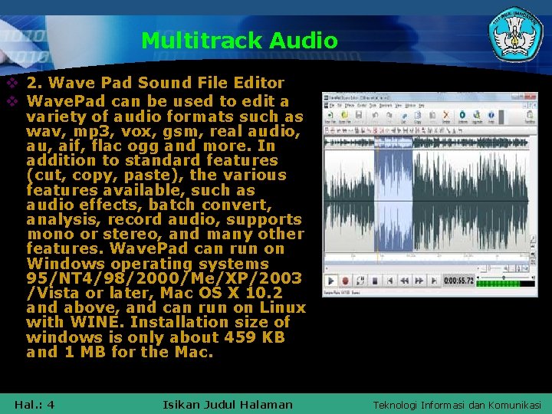This screenshot has width=552, height=414.
Task: Click "Isikan Judul Halaman" in the footer
Action: [228, 405]
